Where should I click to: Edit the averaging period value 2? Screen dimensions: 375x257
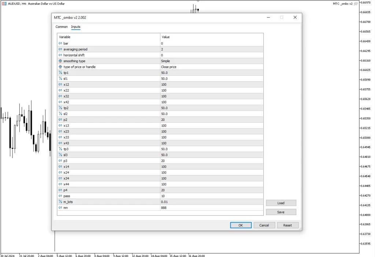click(212, 49)
